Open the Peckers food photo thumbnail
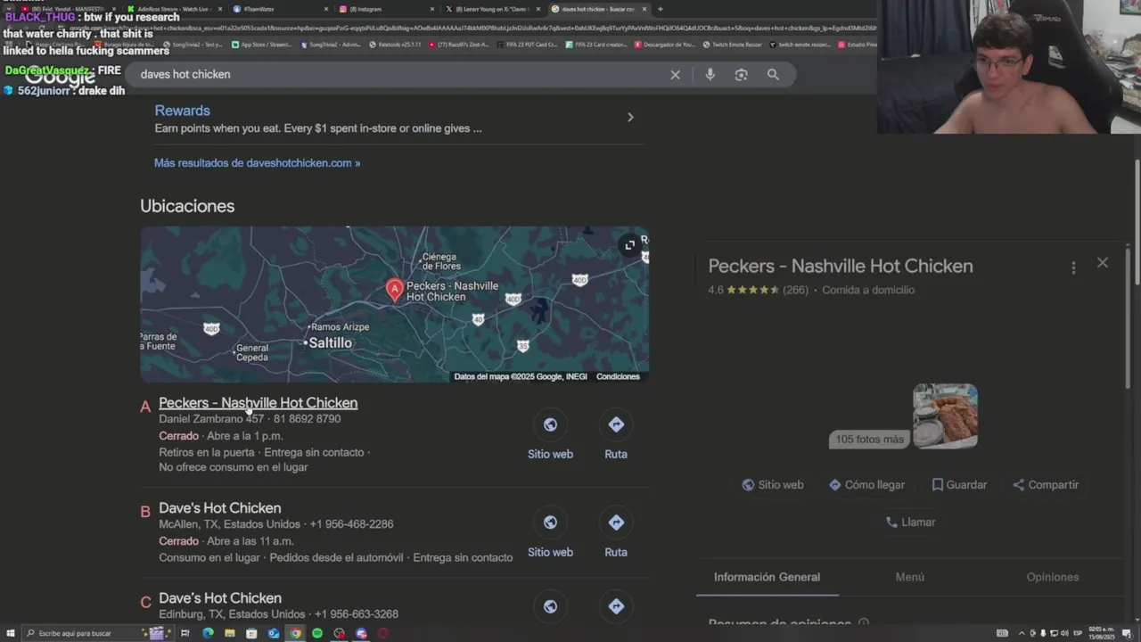Screen dimensions: 1141x642 945,415
